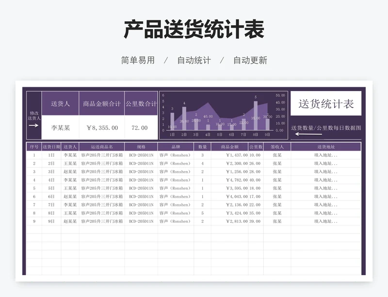Click the ¥2,300.00 amount cell
The height and width of the screenshot is (297, 388).
point(229,163)
